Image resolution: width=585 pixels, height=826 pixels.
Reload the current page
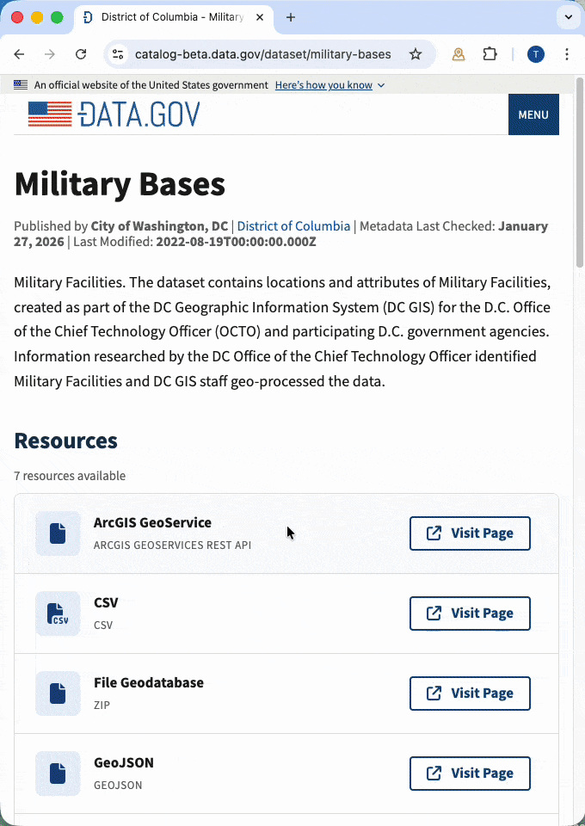pos(81,53)
